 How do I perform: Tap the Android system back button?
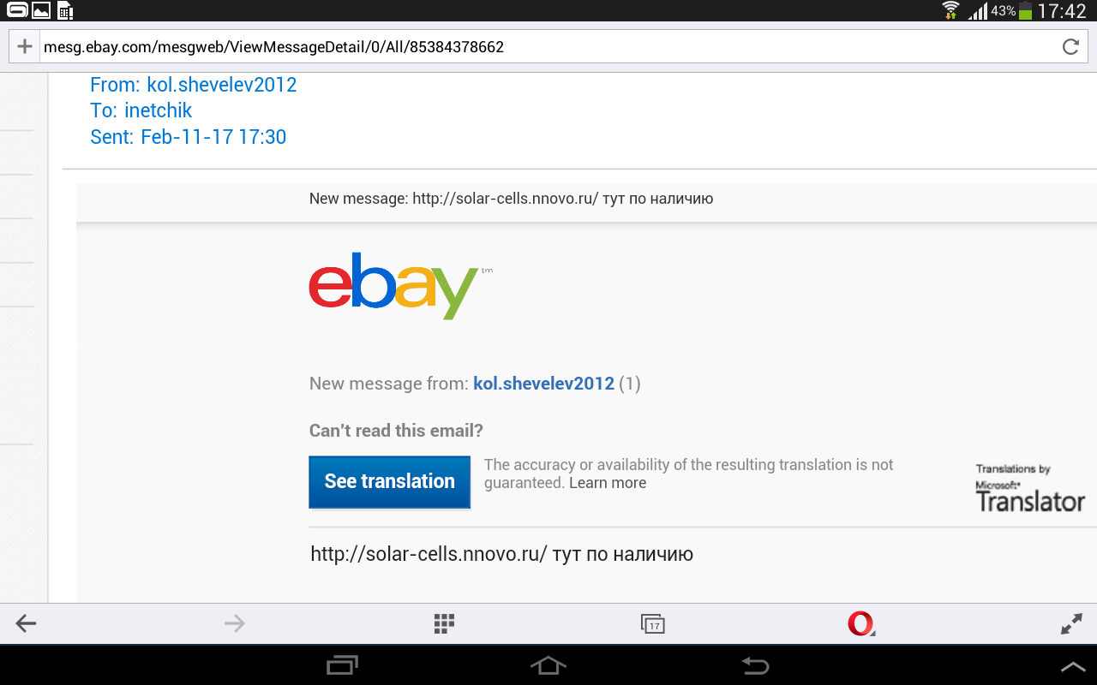tap(755, 665)
